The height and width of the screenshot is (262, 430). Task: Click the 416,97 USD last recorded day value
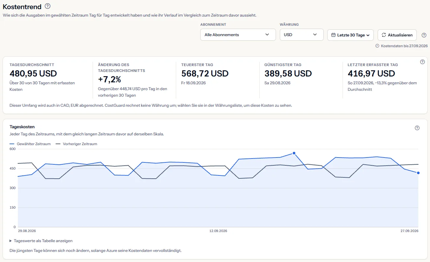tap(371, 74)
